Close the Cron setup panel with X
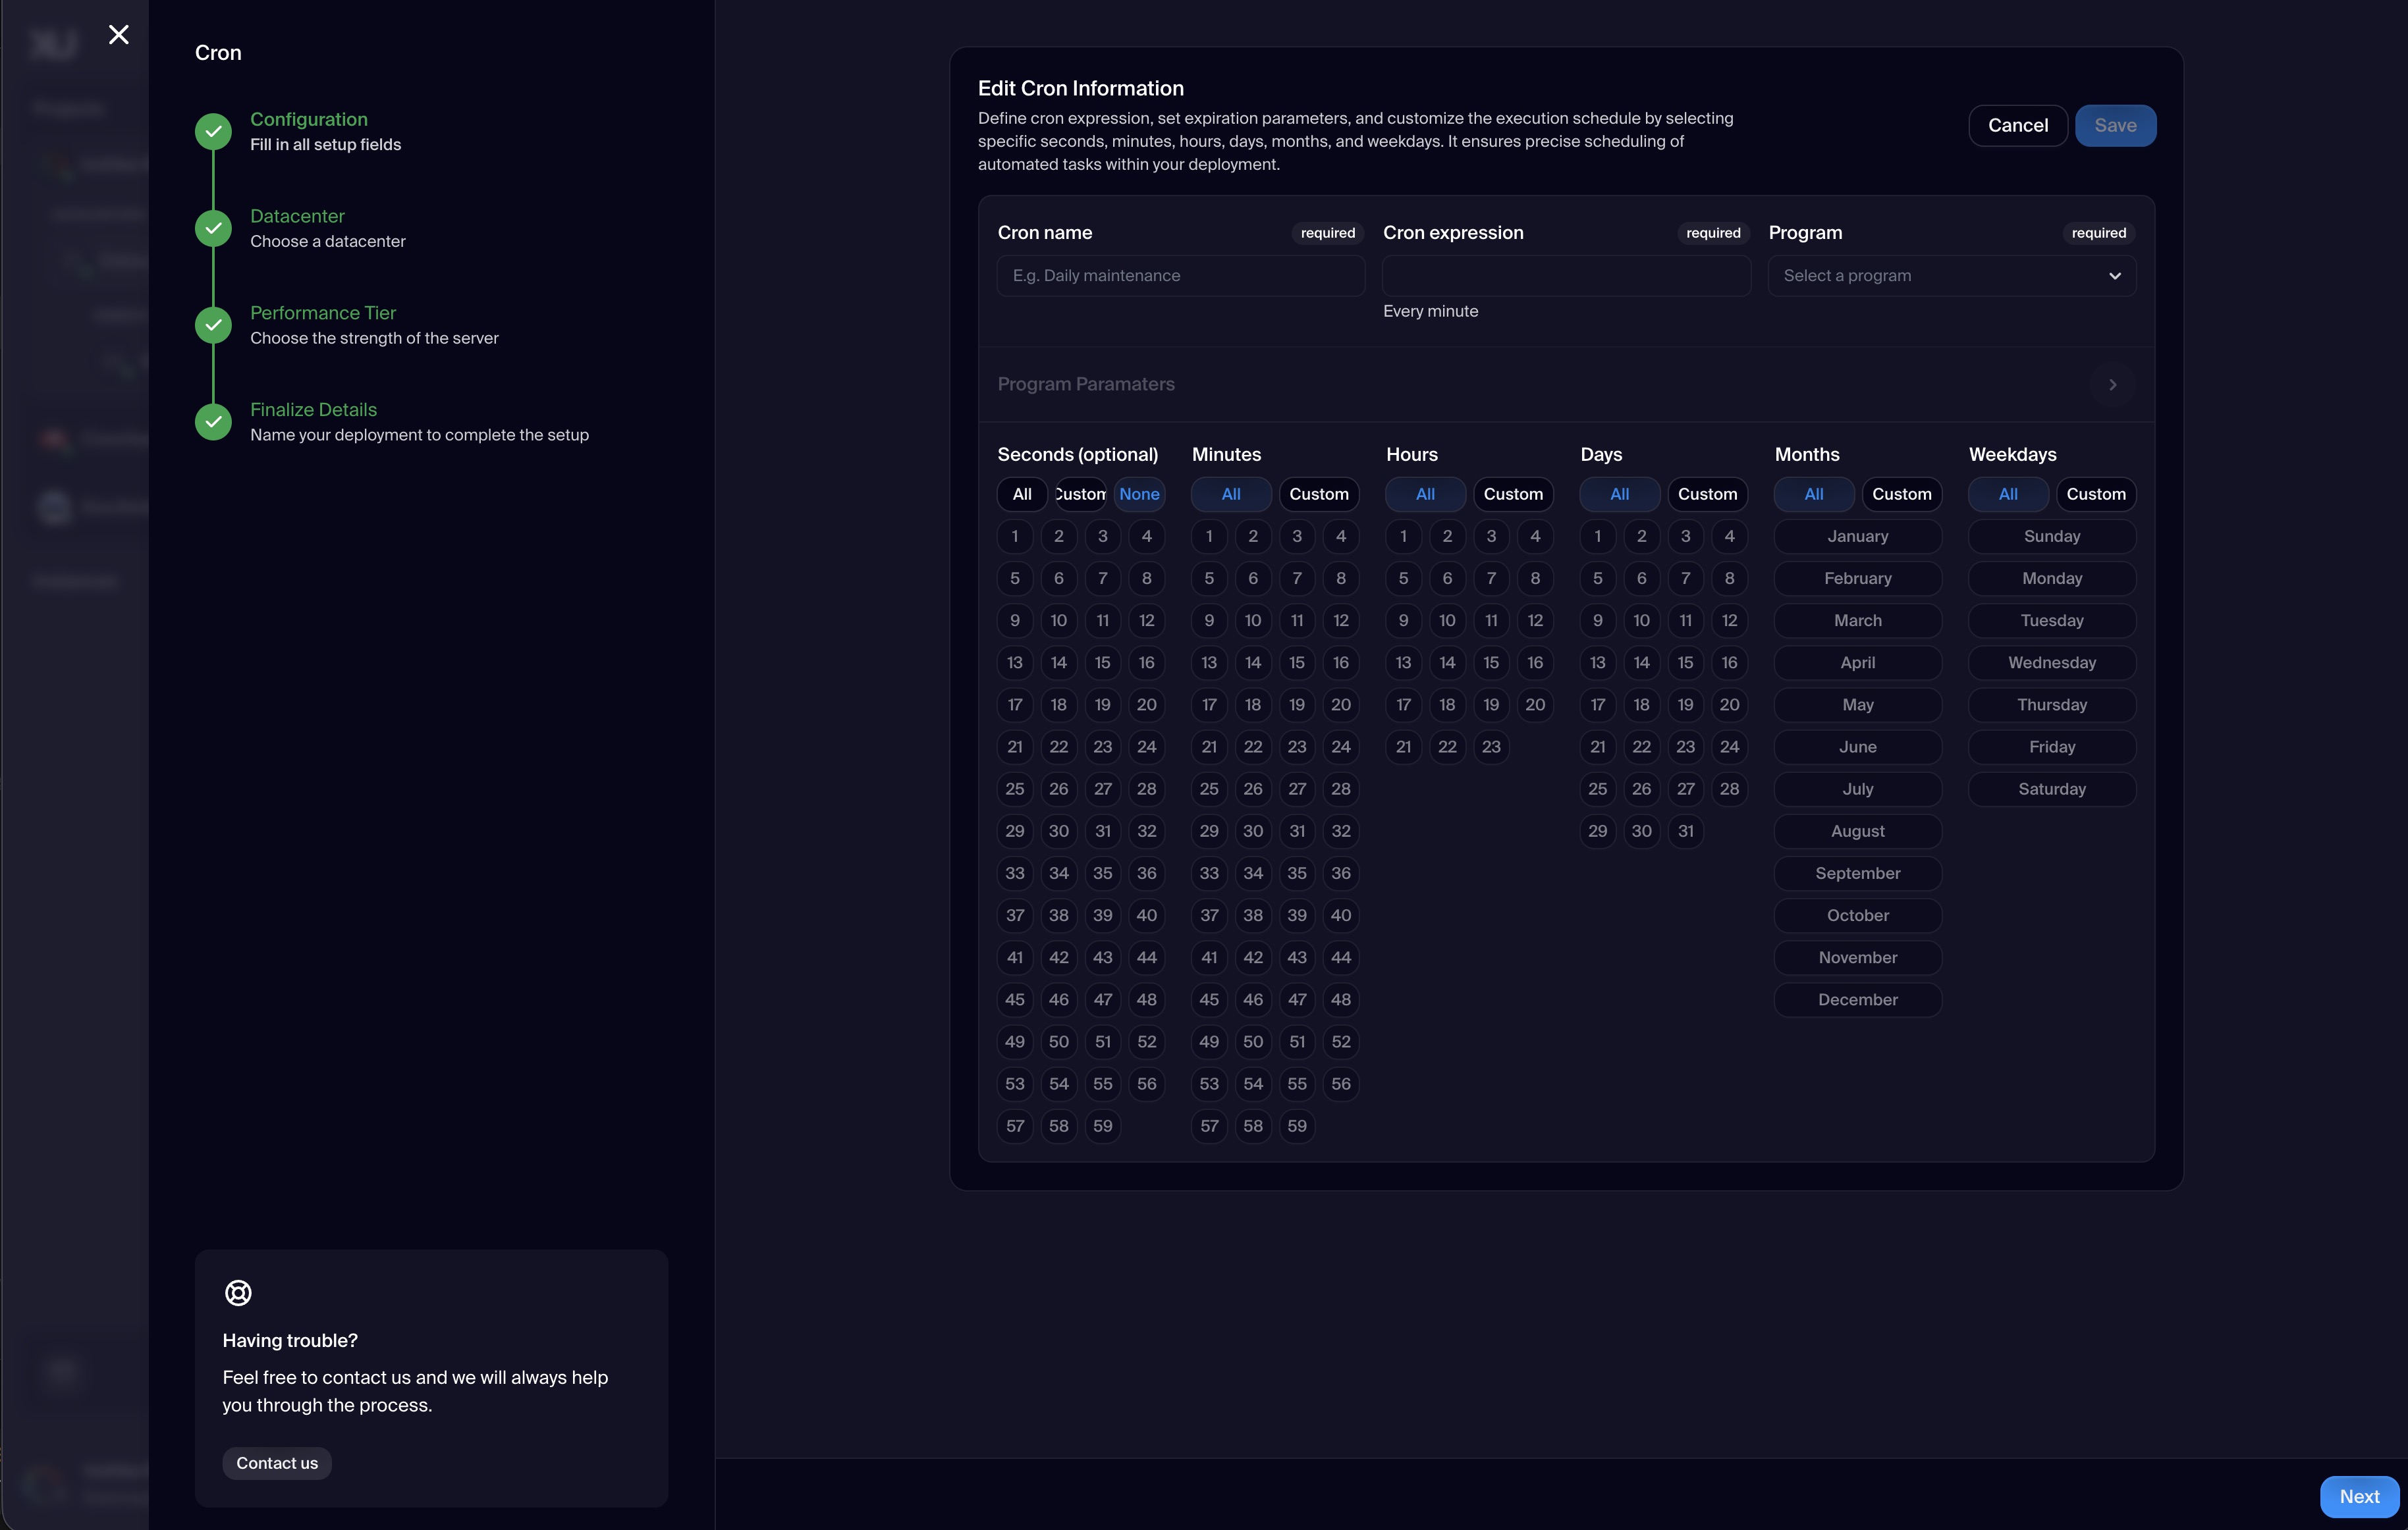 click(119, 35)
